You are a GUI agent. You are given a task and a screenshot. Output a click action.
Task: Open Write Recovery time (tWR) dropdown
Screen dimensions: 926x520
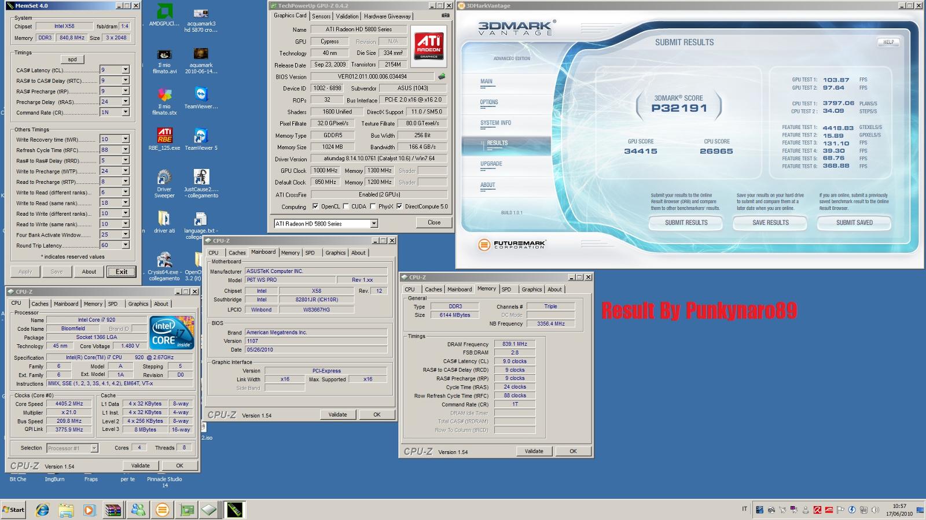pos(125,139)
